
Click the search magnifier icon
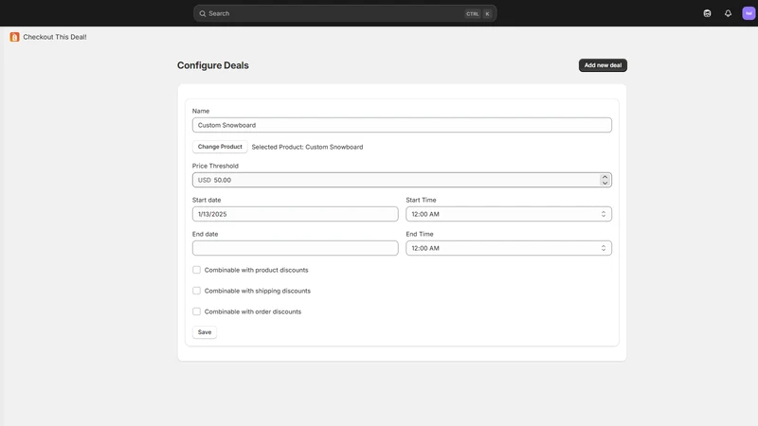click(203, 13)
